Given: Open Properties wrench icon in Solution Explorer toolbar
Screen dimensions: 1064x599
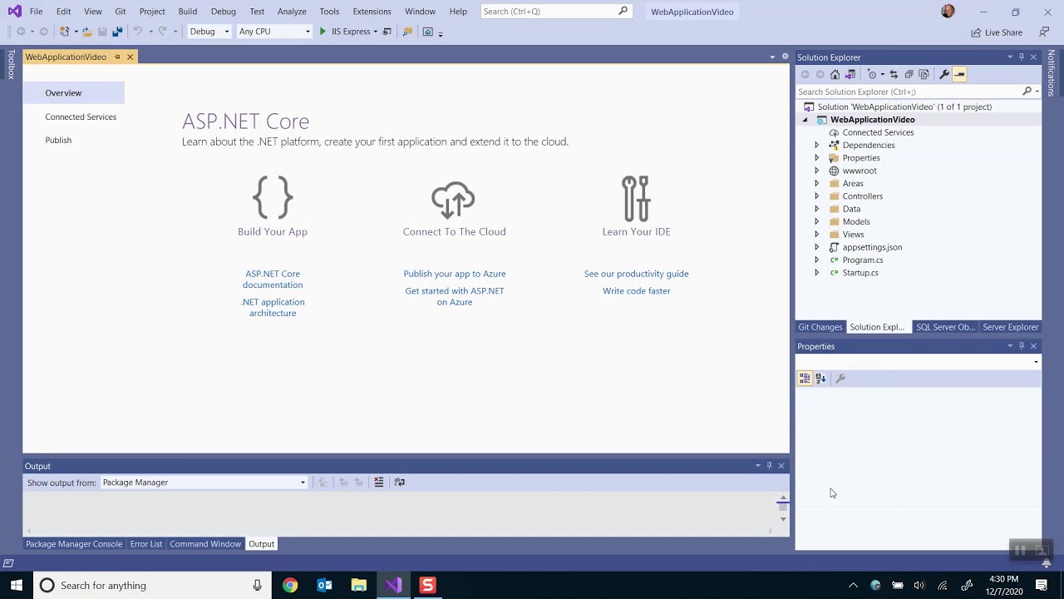Looking at the screenshot, I should 944,75.
